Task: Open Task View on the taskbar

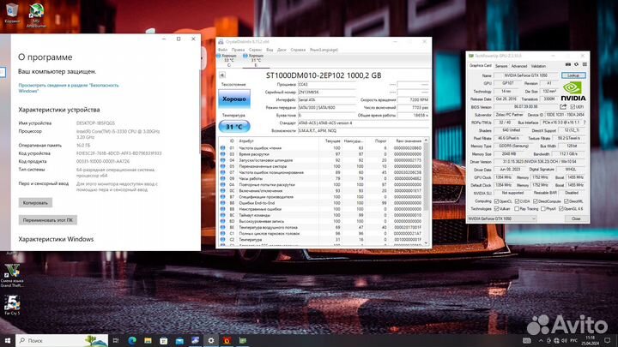Action: (x=116, y=340)
